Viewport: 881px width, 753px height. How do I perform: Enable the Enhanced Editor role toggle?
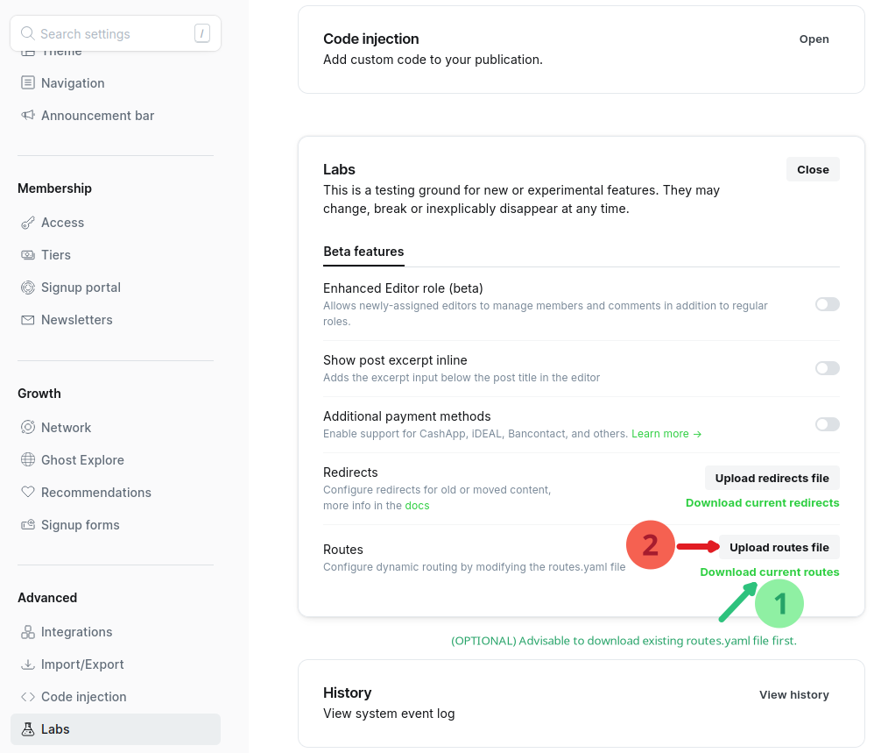coord(827,304)
